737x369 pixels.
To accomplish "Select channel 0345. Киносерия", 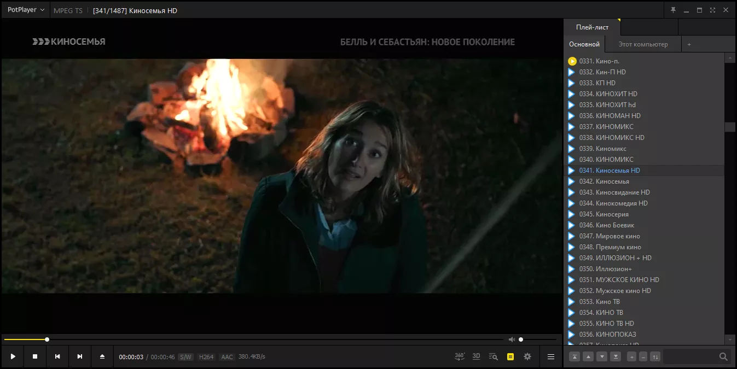I will pos(644,214).
